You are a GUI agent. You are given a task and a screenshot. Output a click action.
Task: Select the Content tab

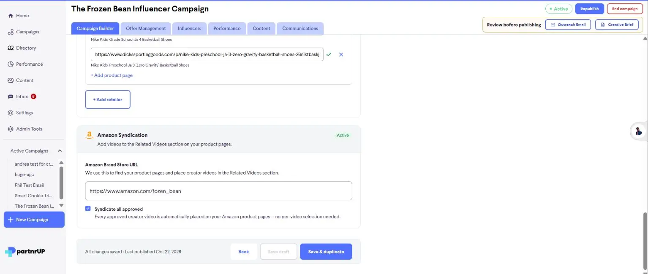coord(261,28)
